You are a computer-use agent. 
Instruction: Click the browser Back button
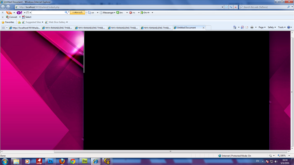coord(3,7)
